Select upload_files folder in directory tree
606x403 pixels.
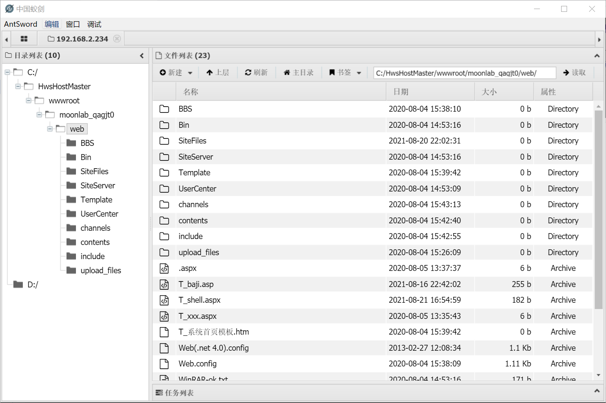pyautogui.click(x=101, y=271)
